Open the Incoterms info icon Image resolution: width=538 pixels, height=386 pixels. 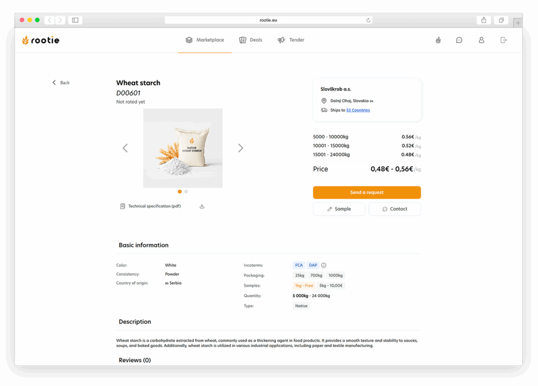324,265
